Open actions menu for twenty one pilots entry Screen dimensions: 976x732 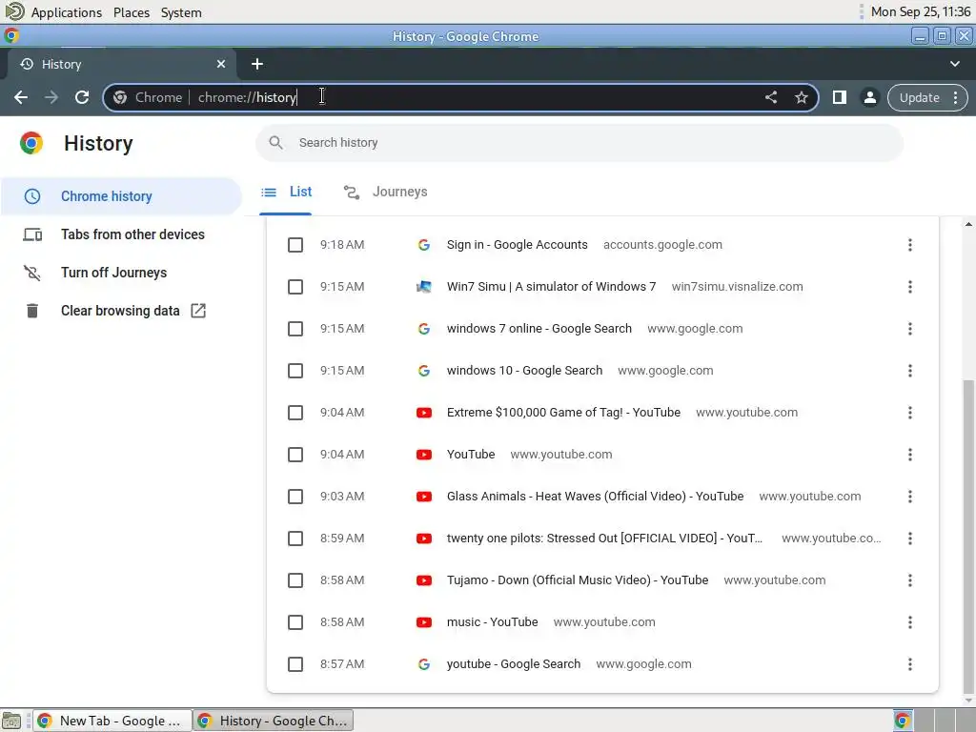[x=910, y=539]
